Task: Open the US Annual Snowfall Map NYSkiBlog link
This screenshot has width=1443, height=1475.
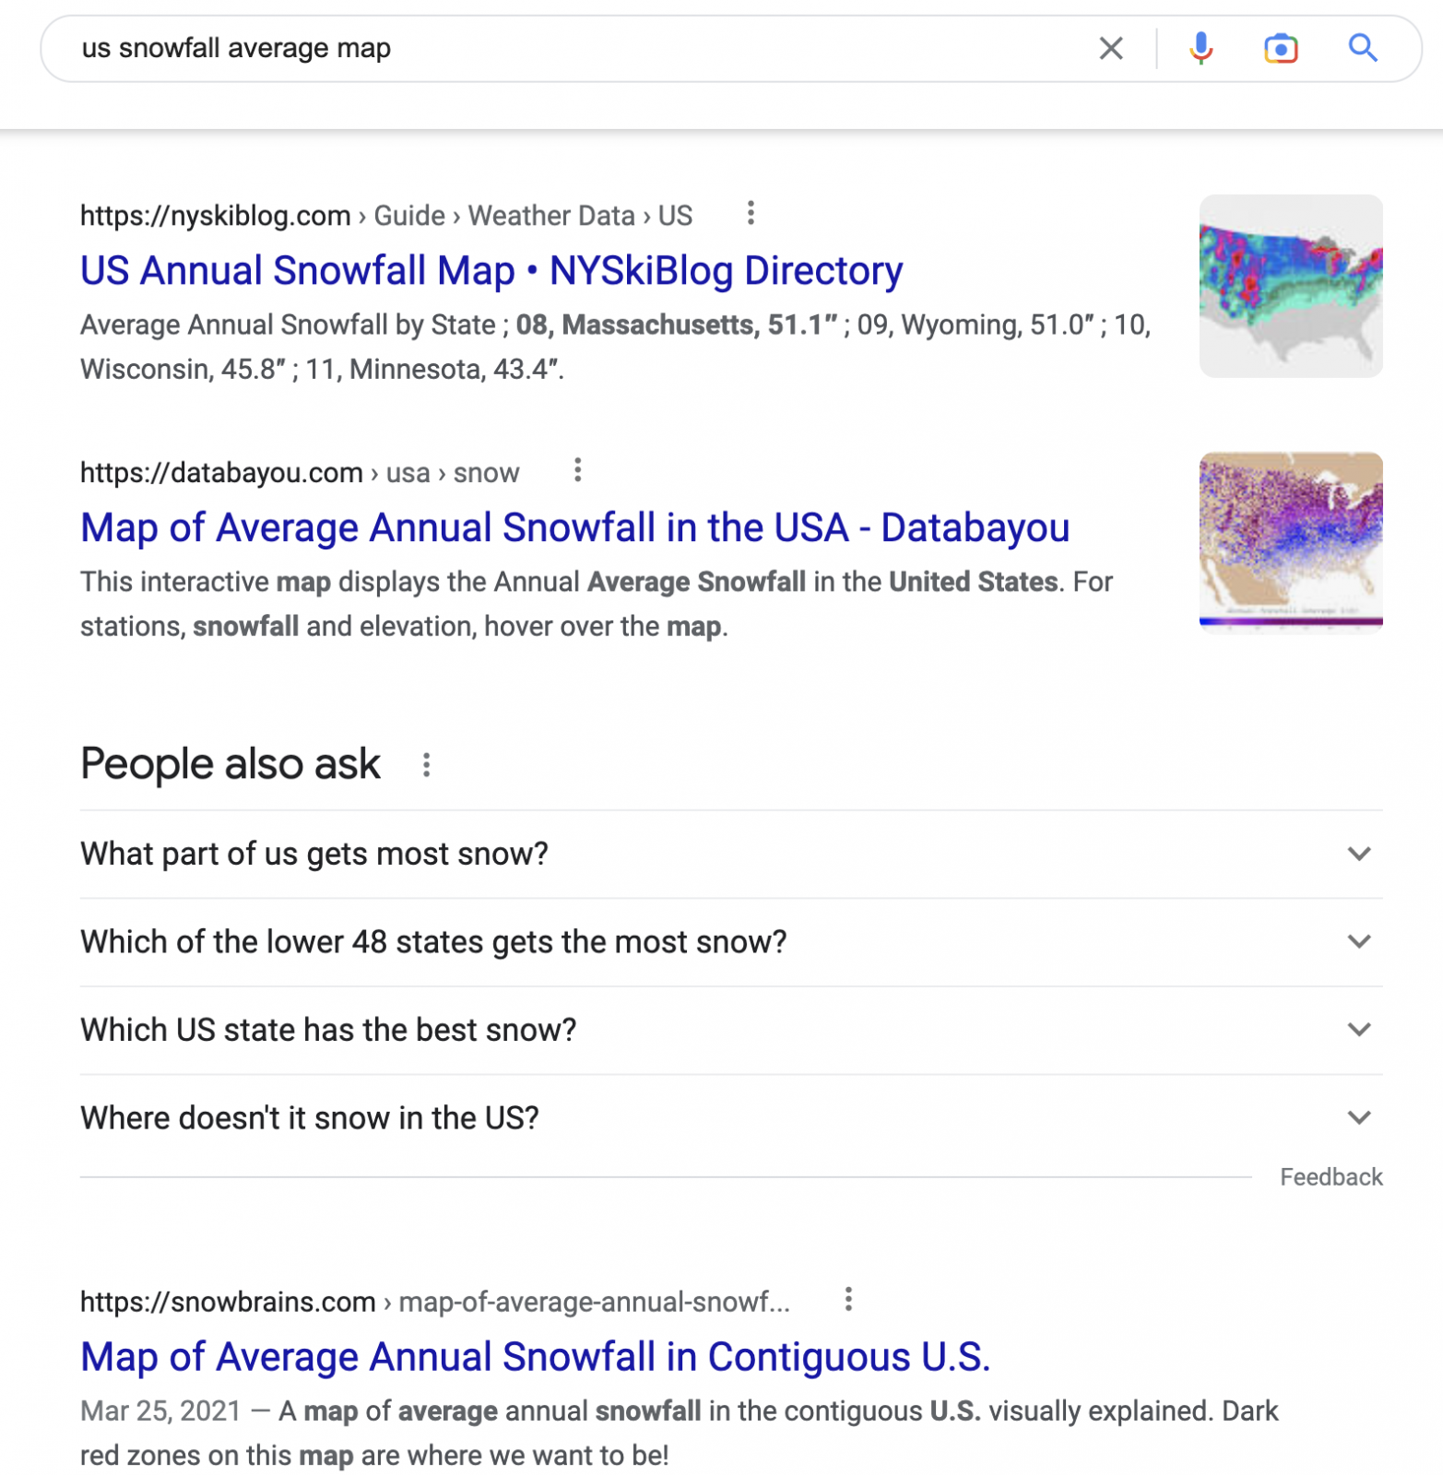Action: coord(491,271)
